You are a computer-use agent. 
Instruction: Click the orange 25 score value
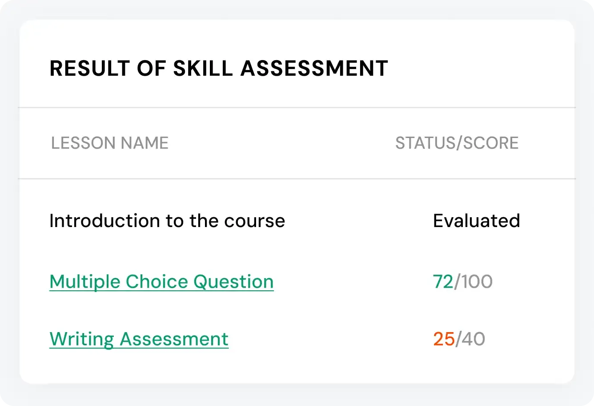(444, 339)
